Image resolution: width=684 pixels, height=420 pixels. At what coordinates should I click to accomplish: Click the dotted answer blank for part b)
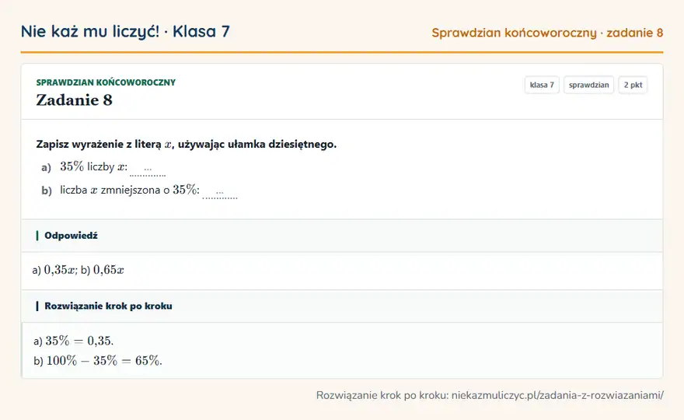click(x=220, y=193)
